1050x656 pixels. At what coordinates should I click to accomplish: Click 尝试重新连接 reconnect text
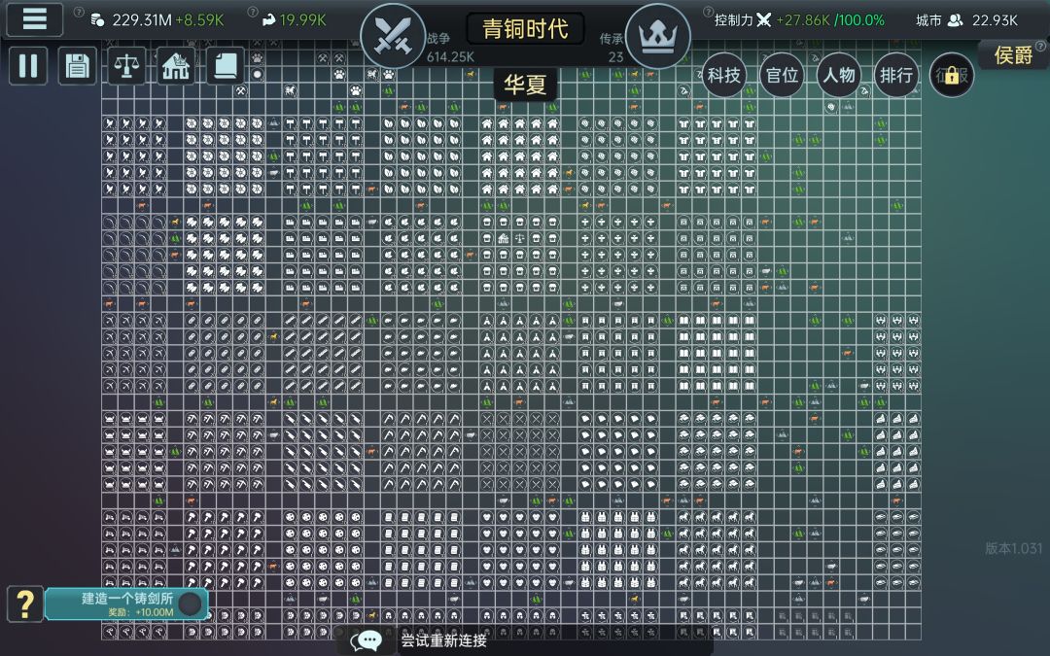tap(444, 640)
